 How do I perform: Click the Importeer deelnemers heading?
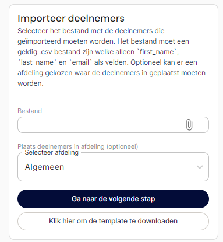71,19
